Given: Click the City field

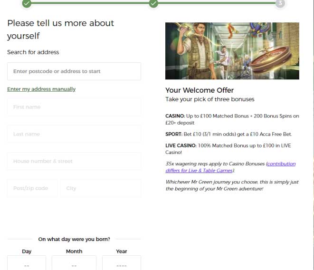Looking at the screenshot, I should [101, 188].
